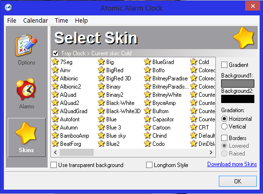Toggle the Tray Clock checkbox
The width and height of the screenshot is (263, 194).
click(55, 53)
